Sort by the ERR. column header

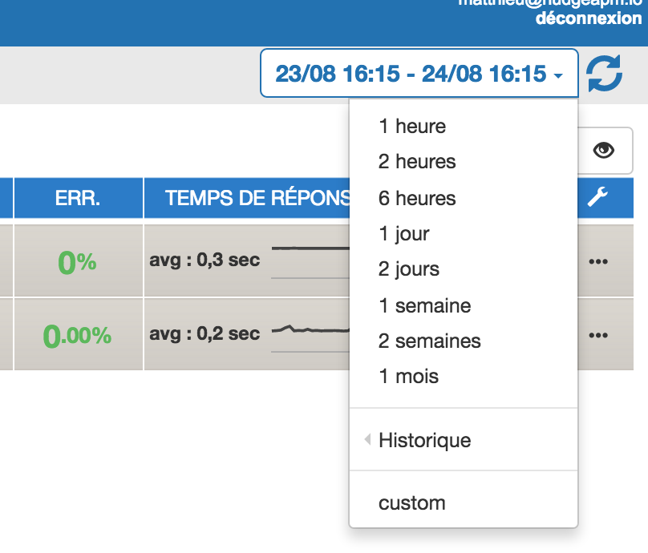[78, 199]
